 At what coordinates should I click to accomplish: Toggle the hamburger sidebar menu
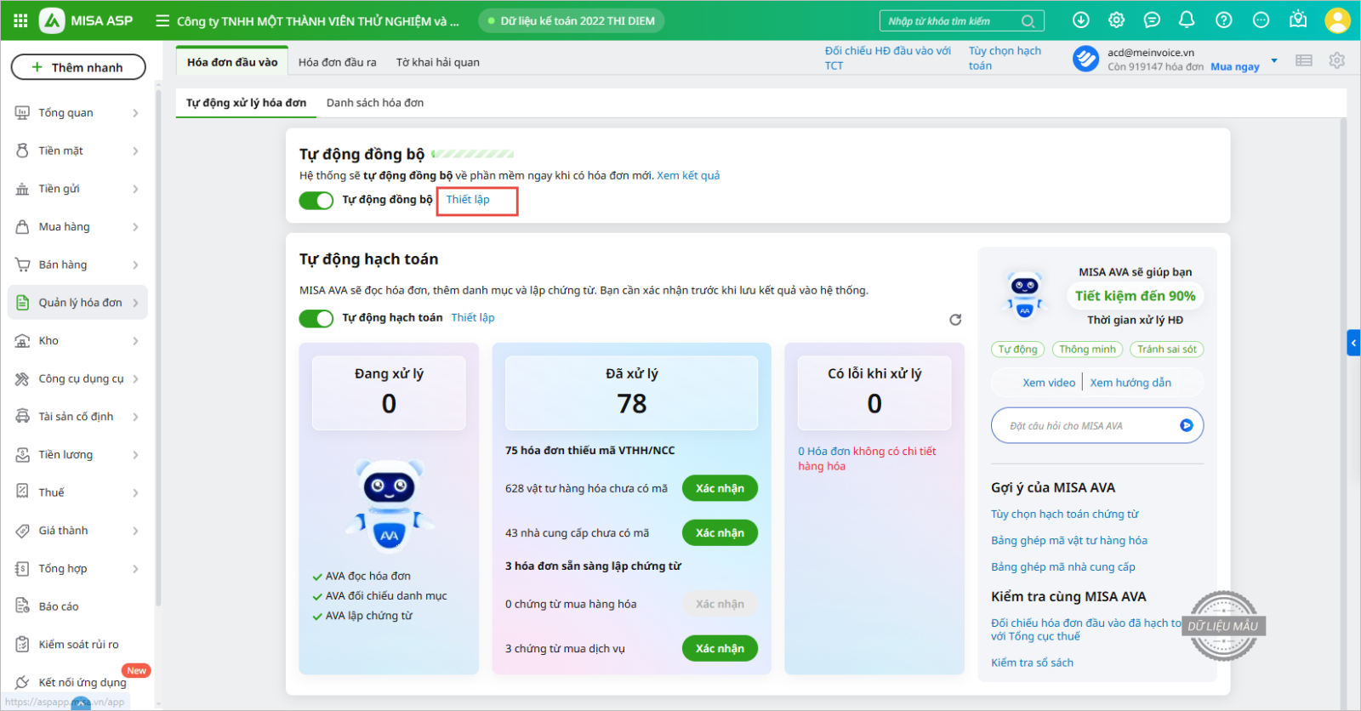[162, 20]
